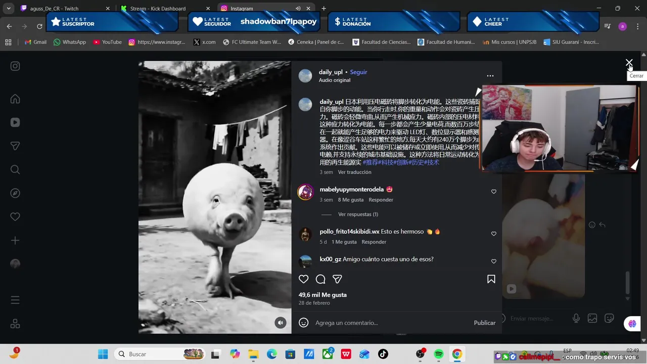Open File Explorer from taskbar

(253, 354)
